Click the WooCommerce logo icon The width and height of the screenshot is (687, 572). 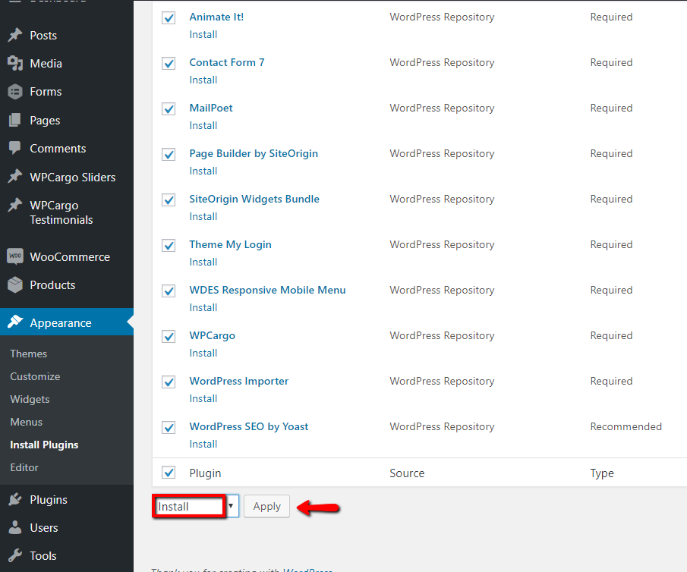(15, 257)
